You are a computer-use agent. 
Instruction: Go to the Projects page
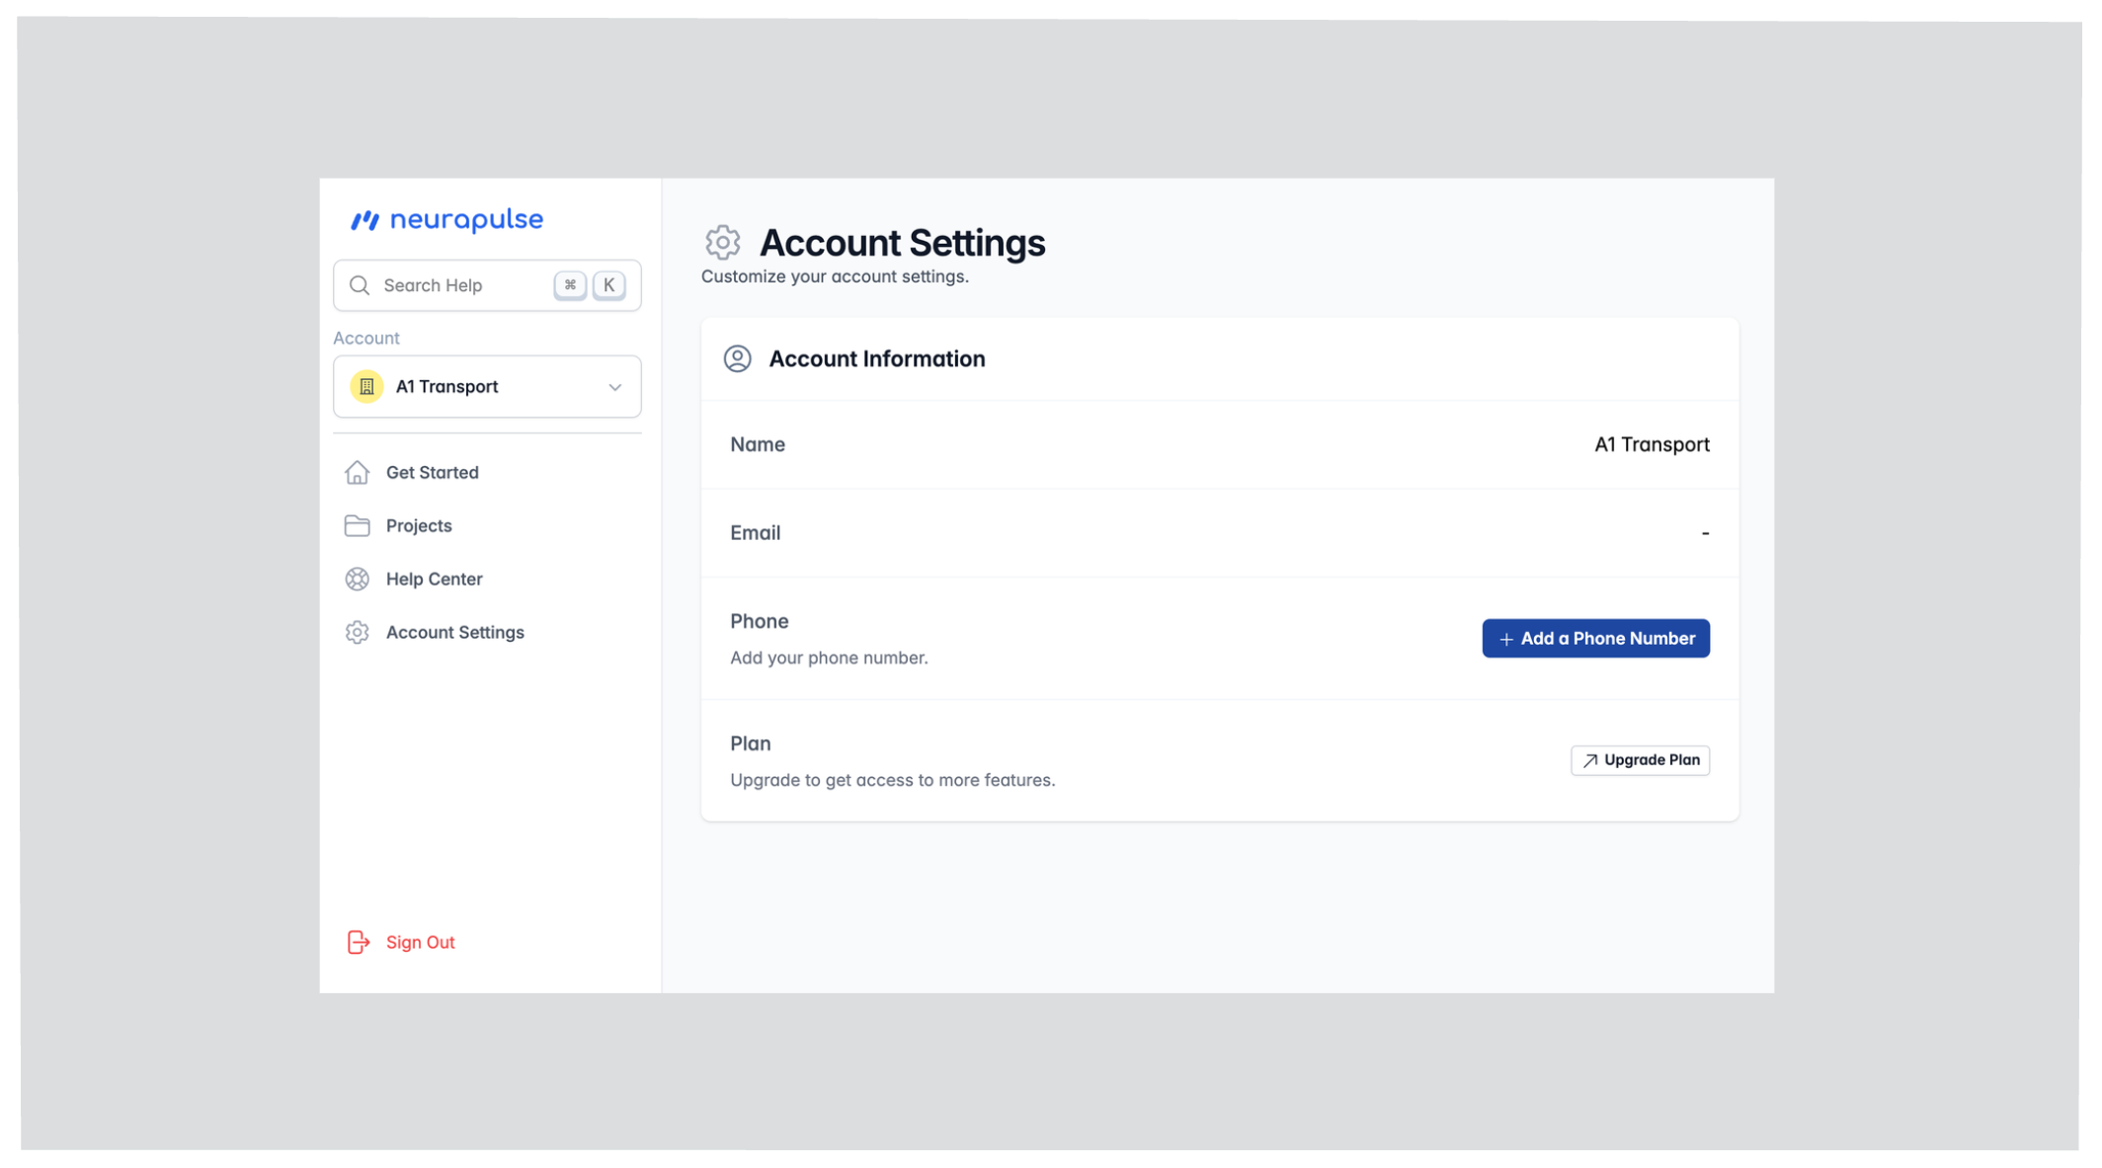[x=419, y=526]
